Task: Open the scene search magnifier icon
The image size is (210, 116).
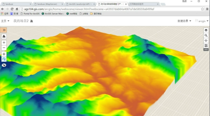Action: point(206,35)
